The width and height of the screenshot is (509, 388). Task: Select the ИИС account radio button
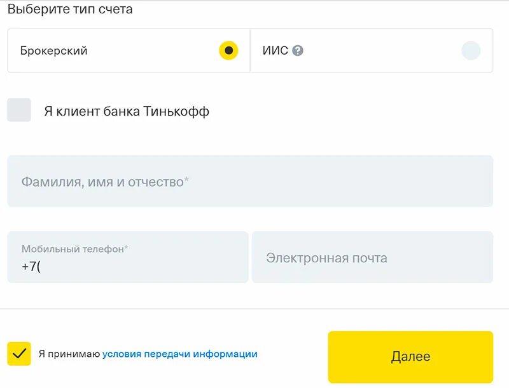[471, 51]
